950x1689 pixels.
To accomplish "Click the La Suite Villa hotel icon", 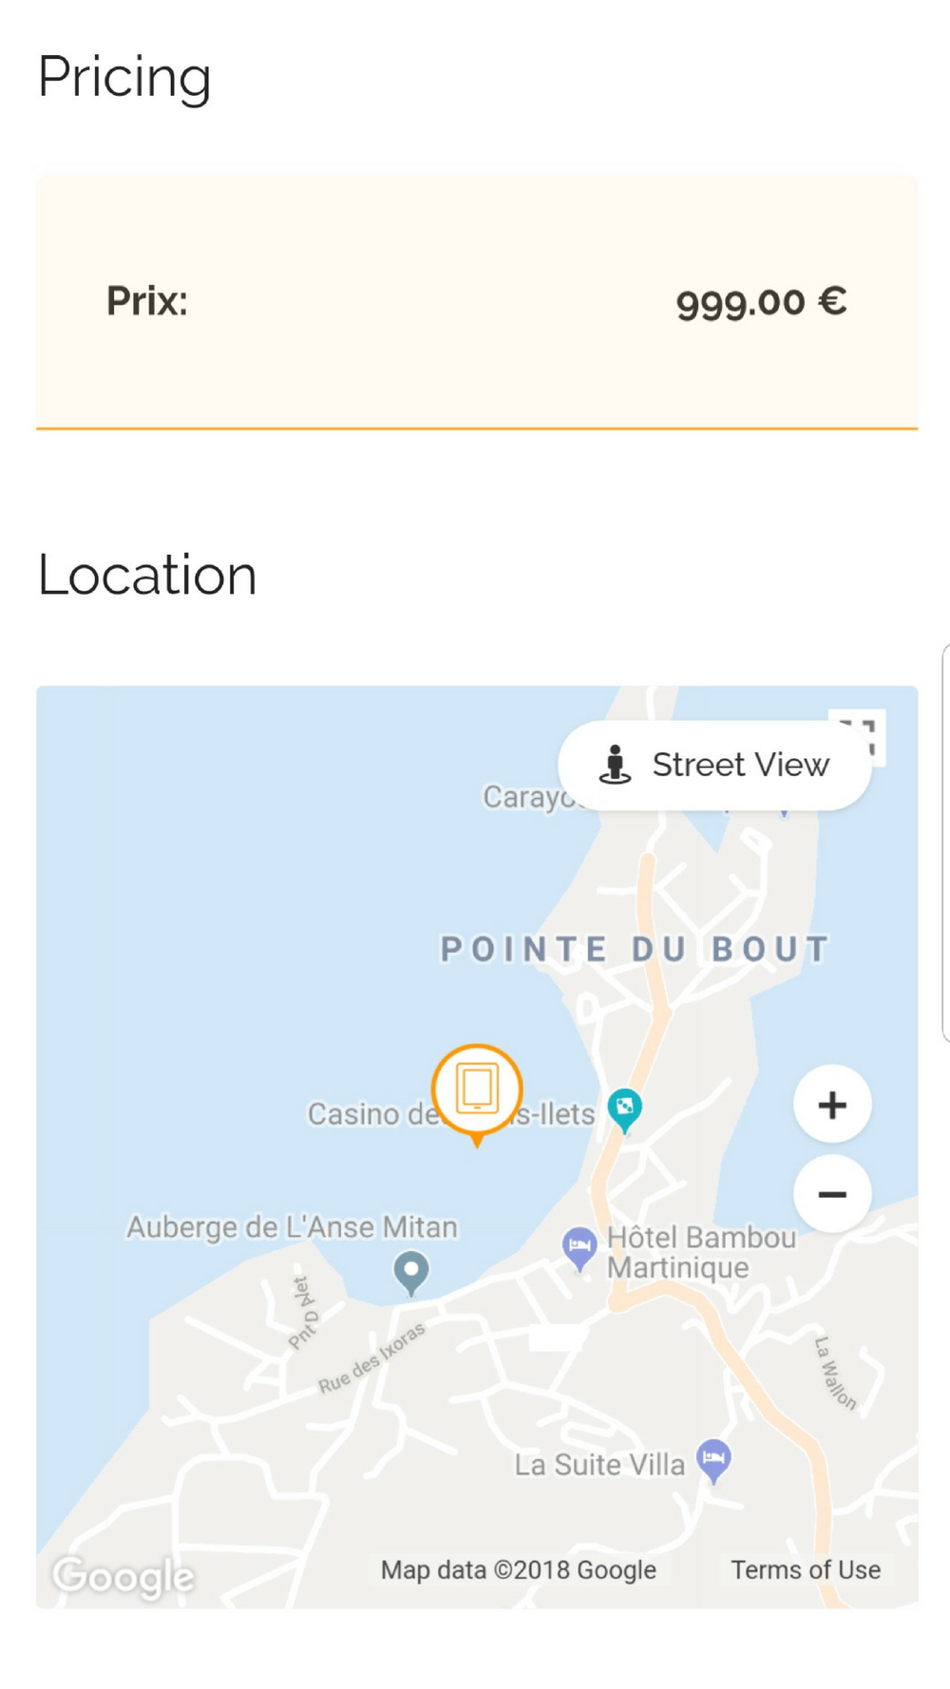I will pyautogui.click(x=713, y=1457).
